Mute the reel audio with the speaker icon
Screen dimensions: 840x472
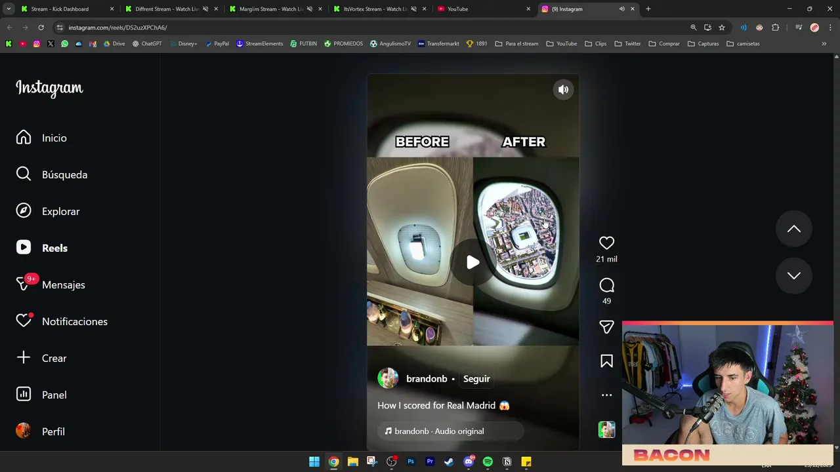tap(563, 90)
